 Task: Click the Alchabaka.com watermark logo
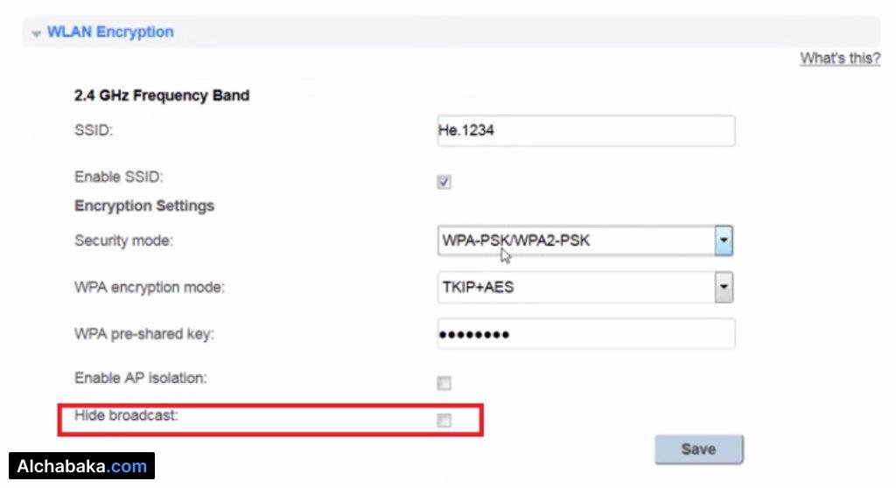(x=82, y=466)
